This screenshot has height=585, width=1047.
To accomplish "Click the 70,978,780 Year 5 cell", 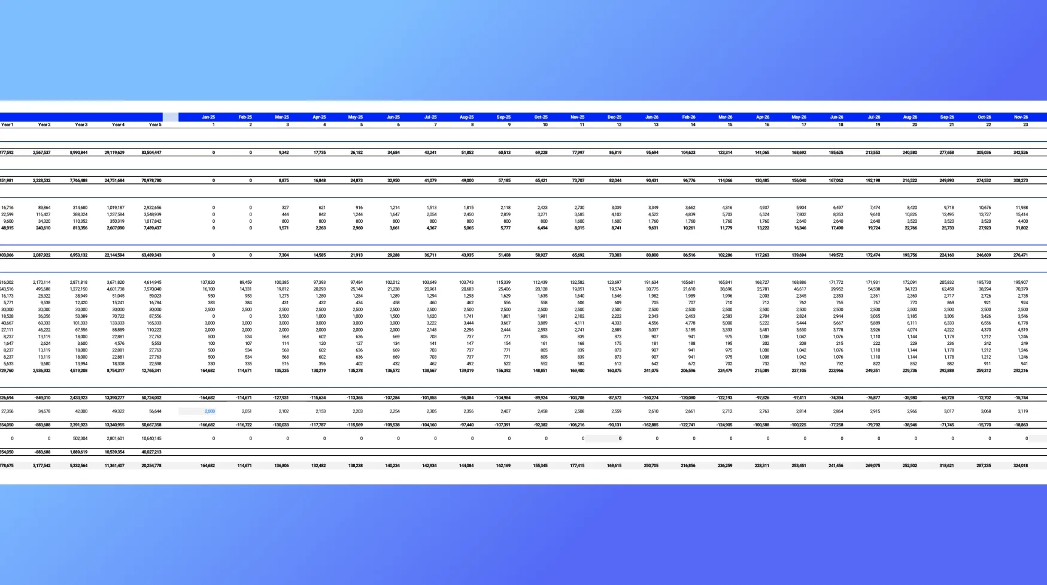I will (x=151, y=180).
